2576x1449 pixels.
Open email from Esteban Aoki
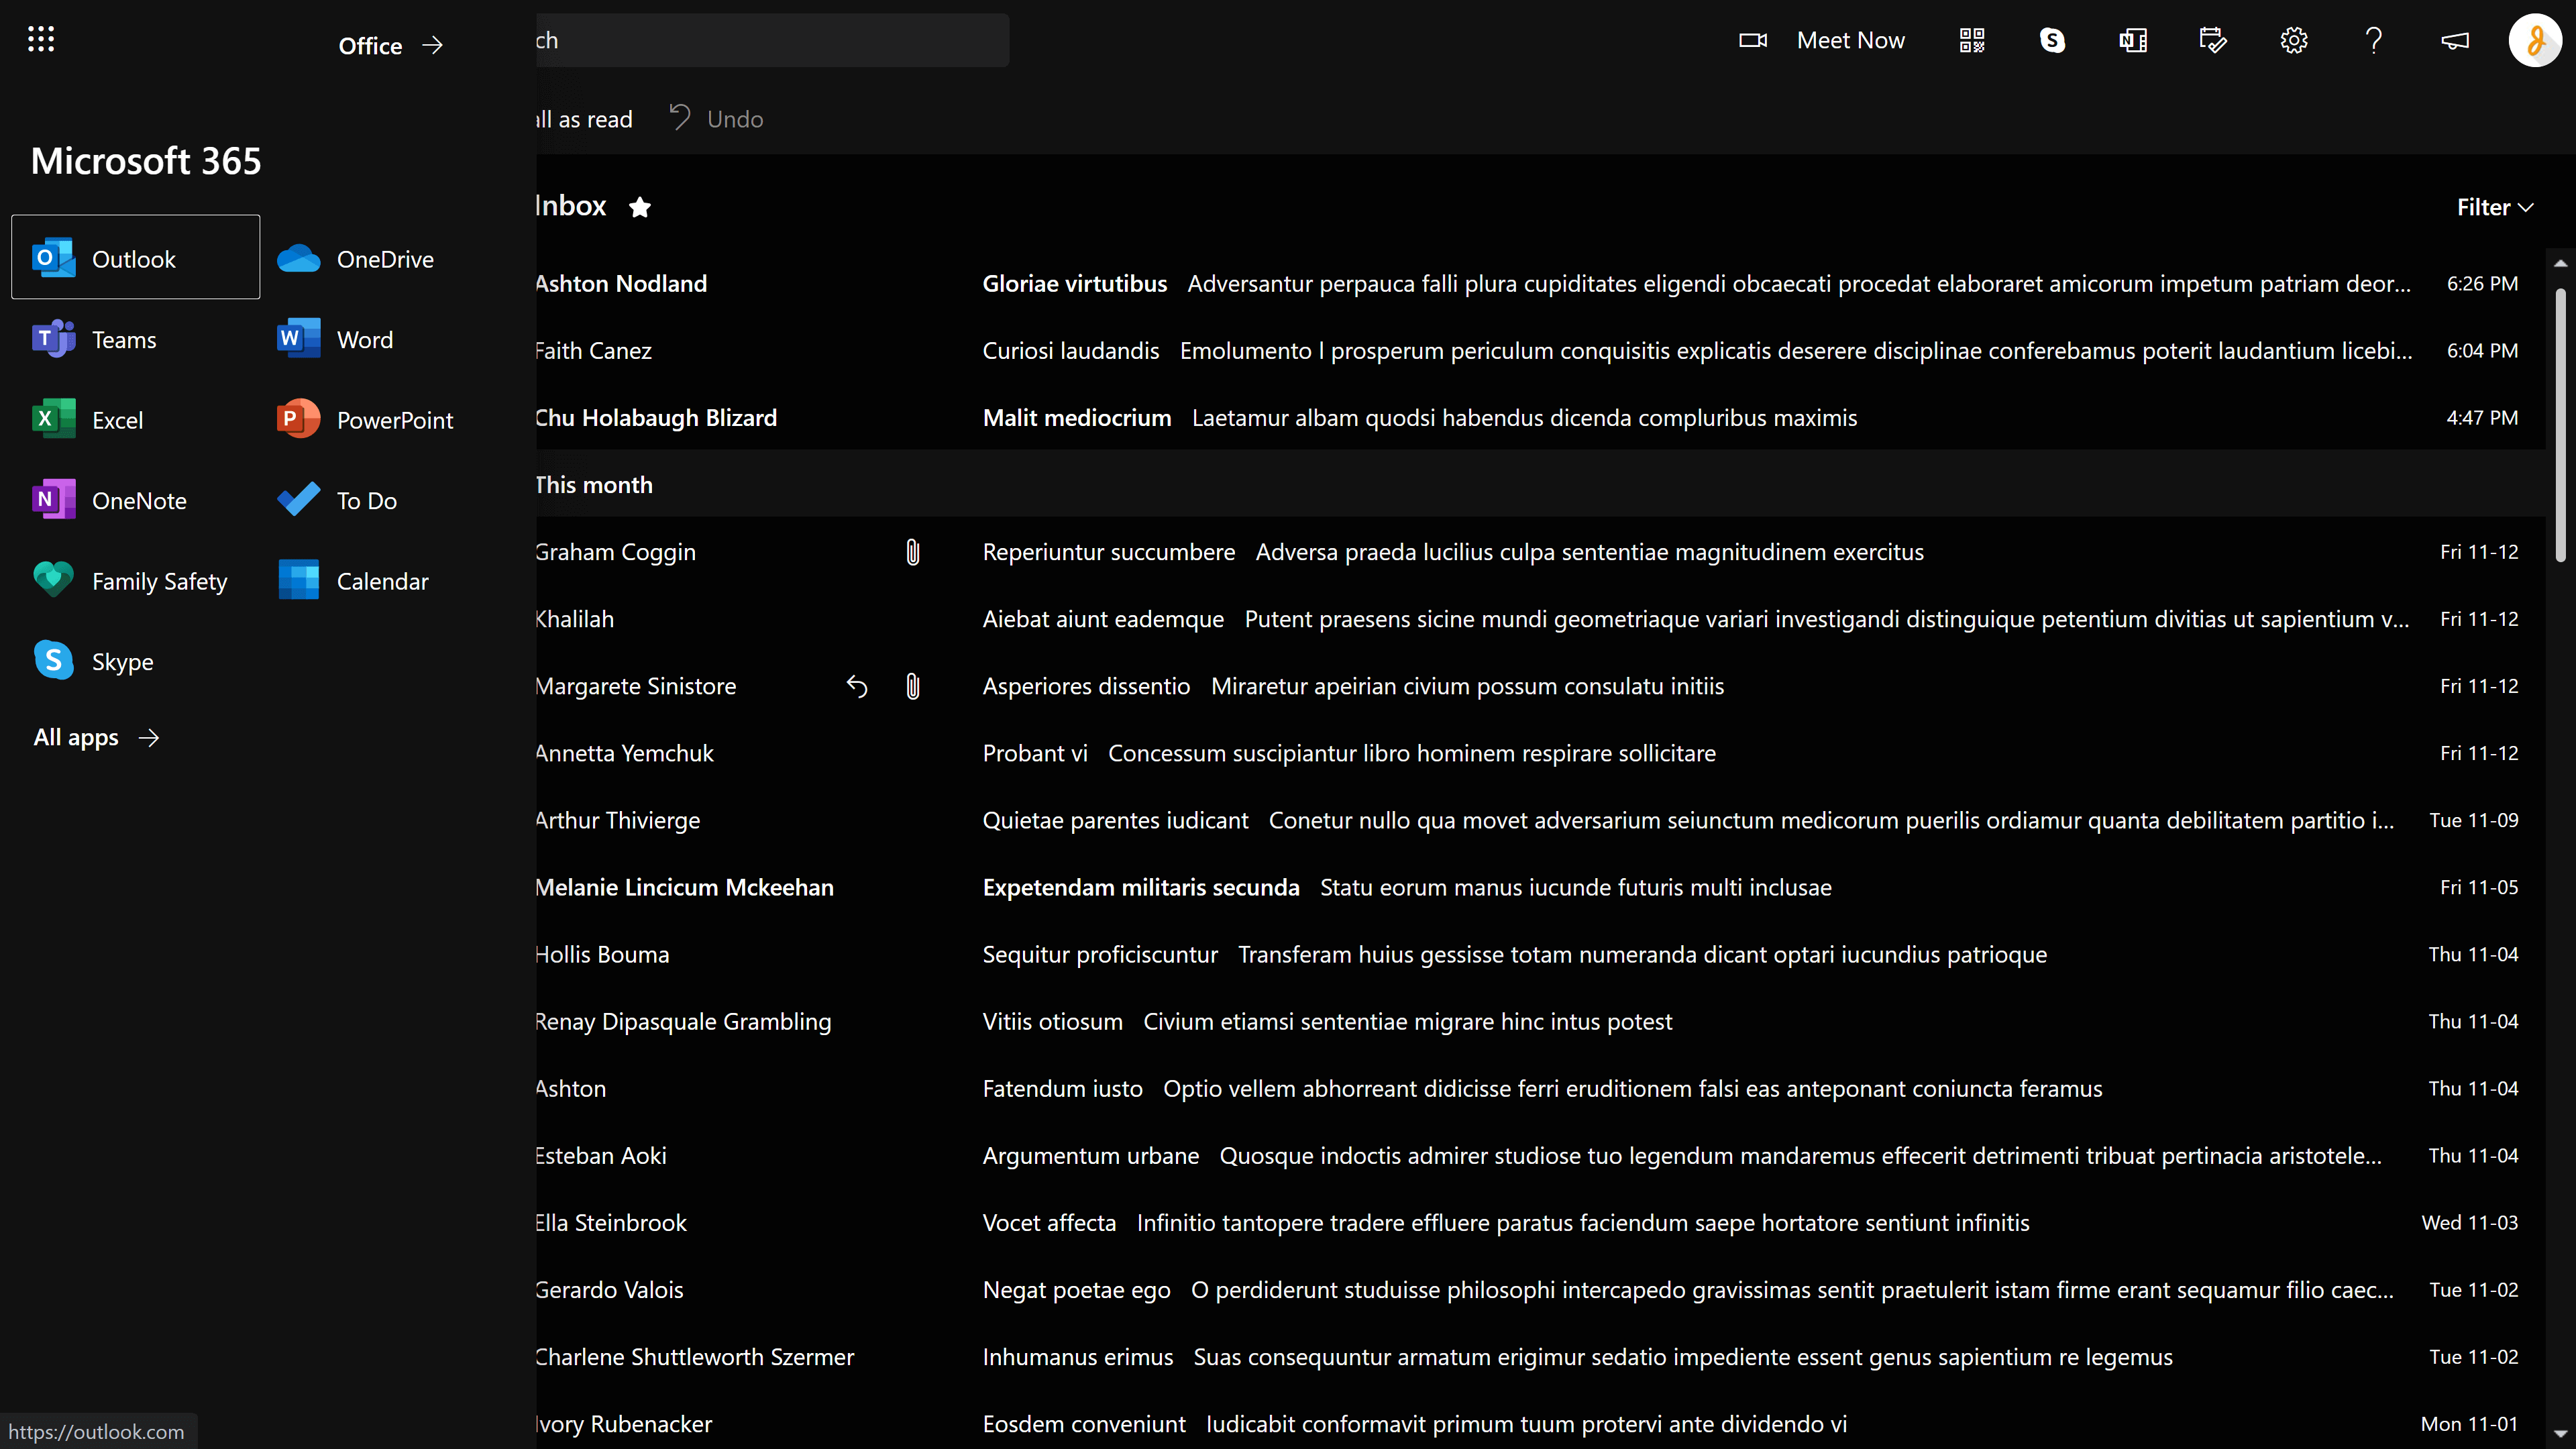tap(1540, 1154)
